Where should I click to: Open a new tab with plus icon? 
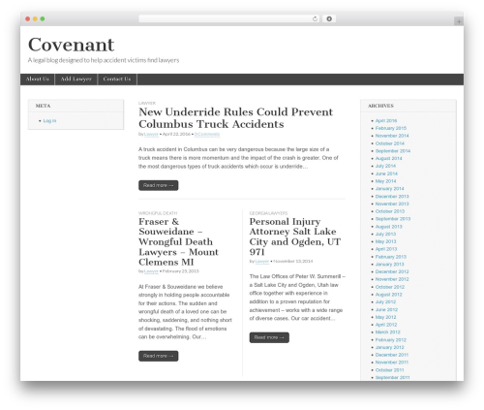coord(459,21)
